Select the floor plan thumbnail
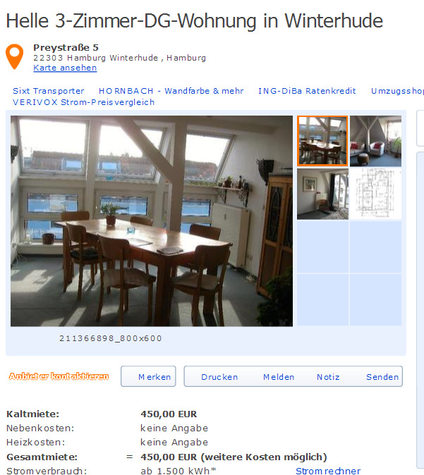Screen dimensions: 424x475 [x=376, y=194]
